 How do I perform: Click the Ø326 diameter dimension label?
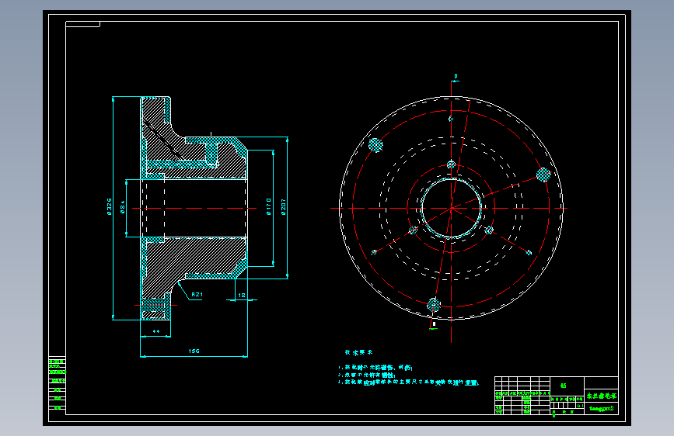coord(109,206)
